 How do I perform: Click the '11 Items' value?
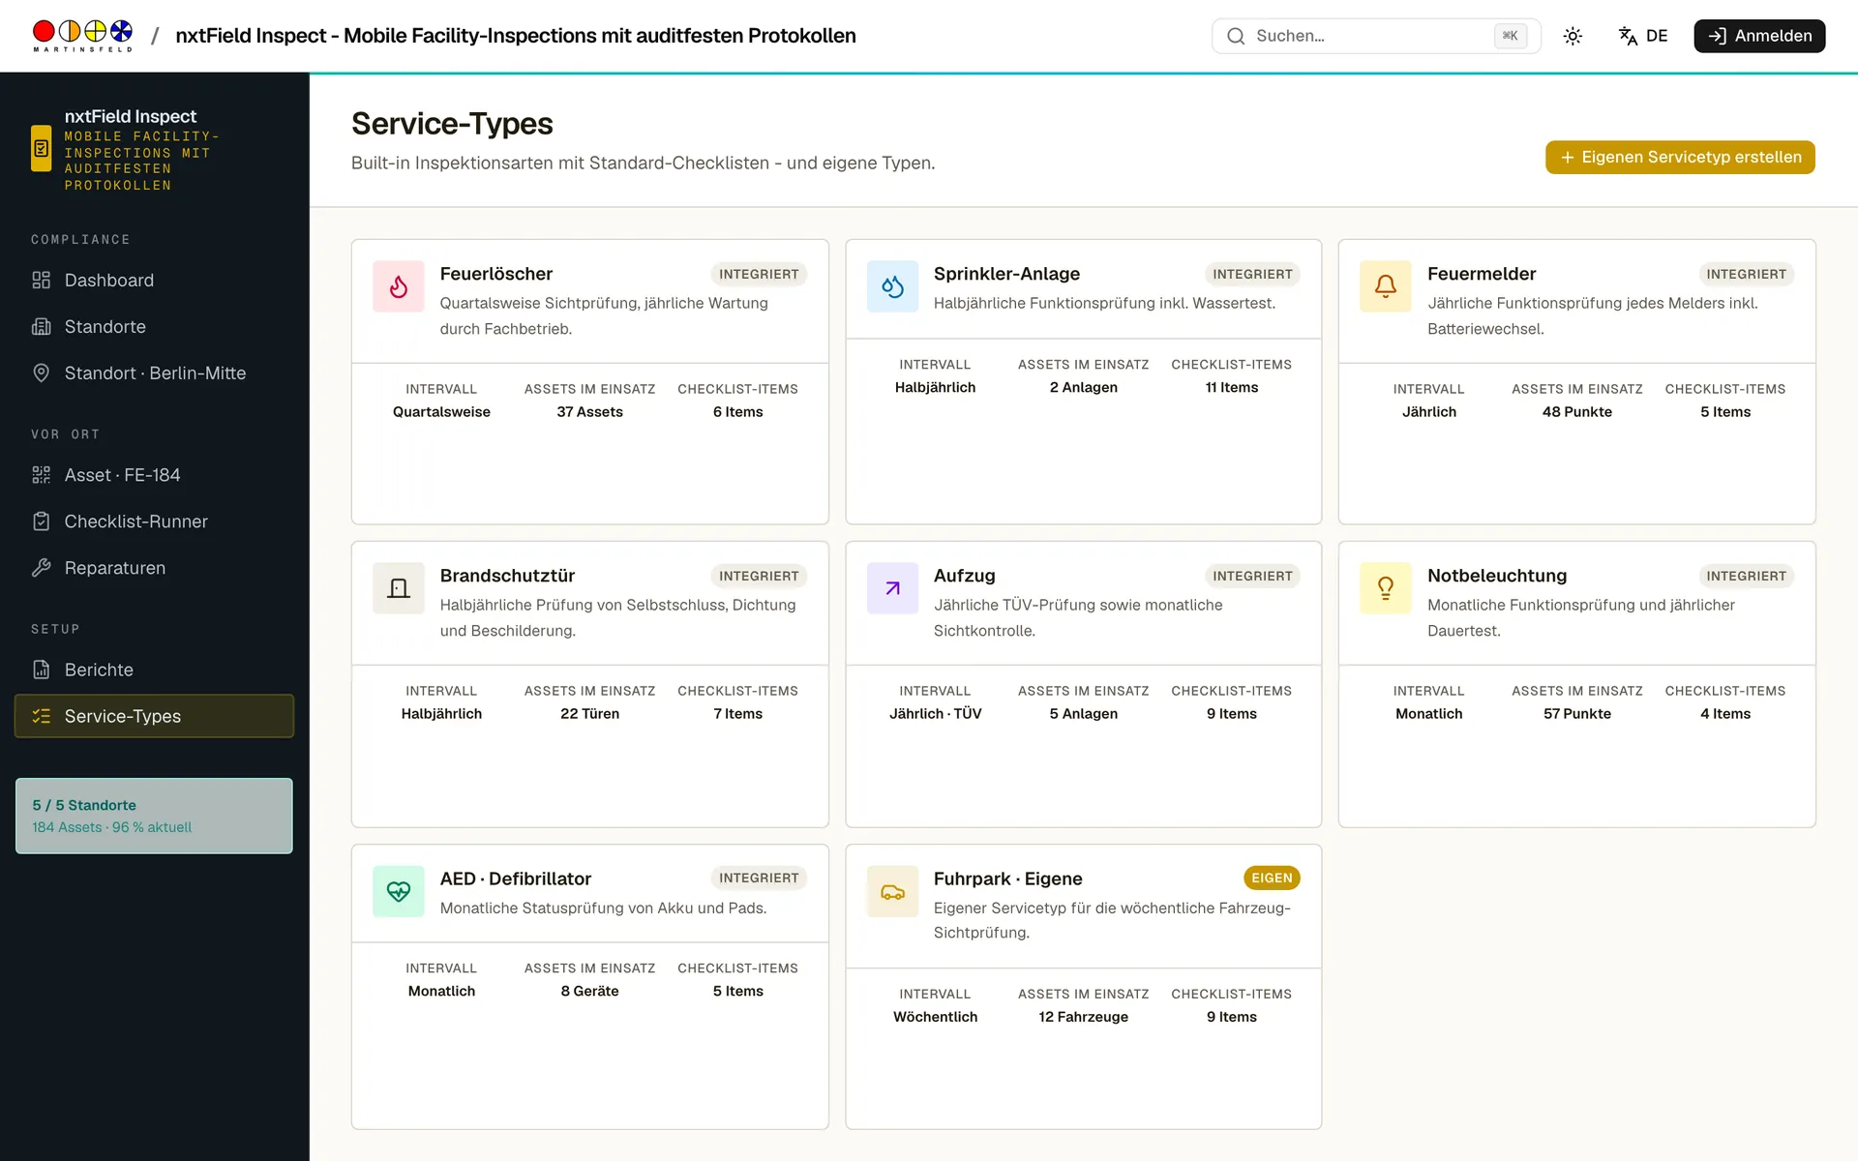[x=1231, y=387]
